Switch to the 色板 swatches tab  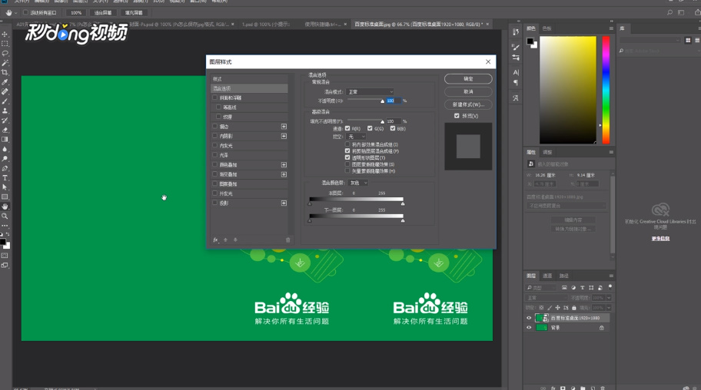tap(547, 28)
